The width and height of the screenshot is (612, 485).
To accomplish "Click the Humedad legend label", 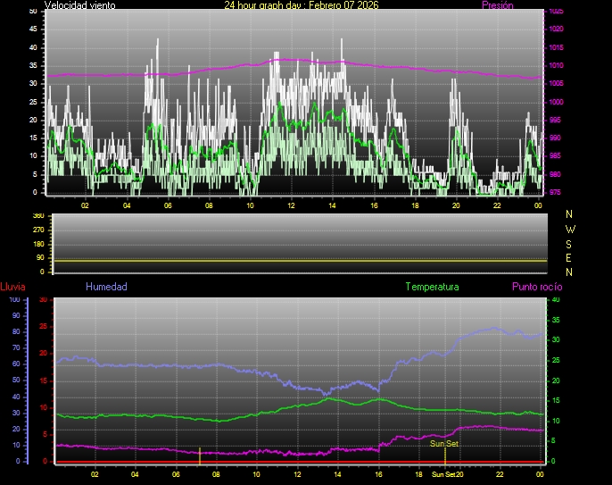I will (x=106, y=287).
